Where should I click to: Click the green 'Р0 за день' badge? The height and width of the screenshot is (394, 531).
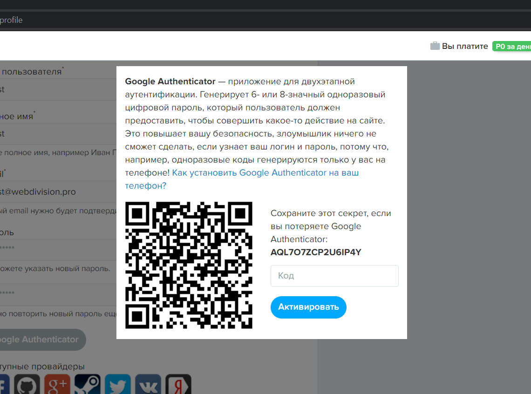pyautogui.click(x=511, y=46)
